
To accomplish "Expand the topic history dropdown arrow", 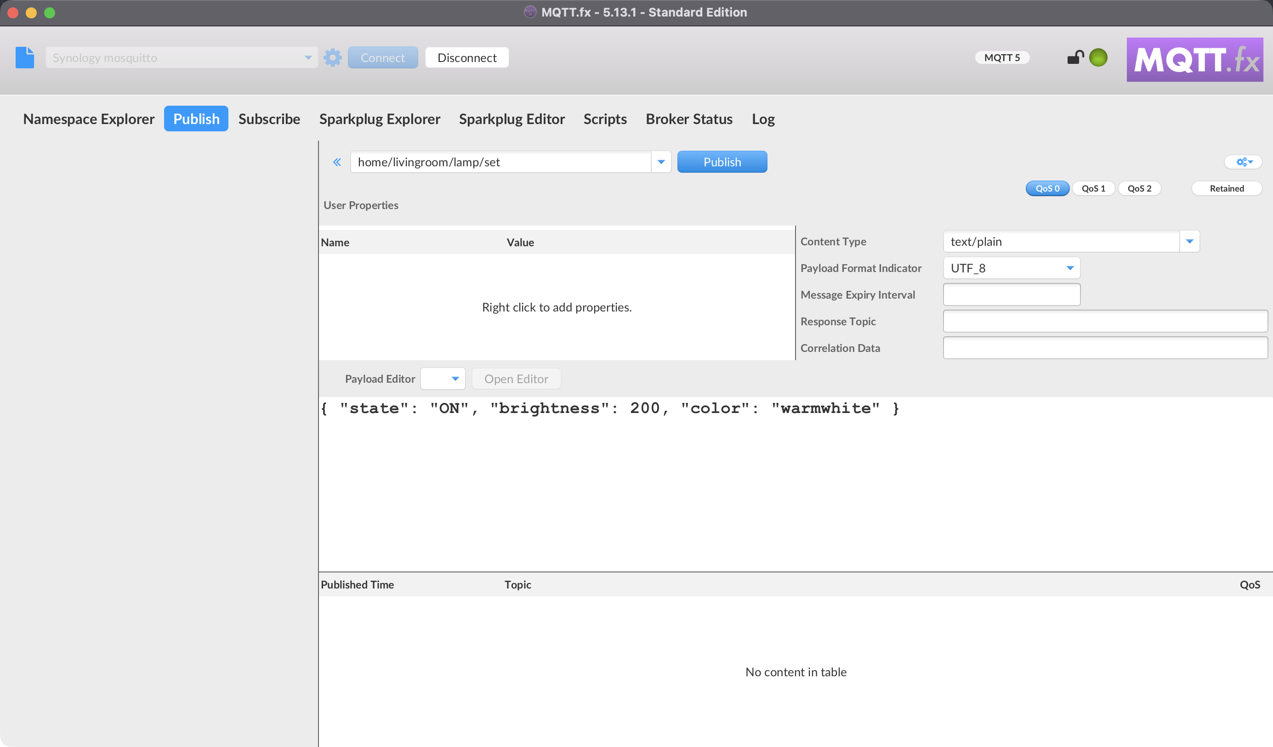I will coord(661,162).
